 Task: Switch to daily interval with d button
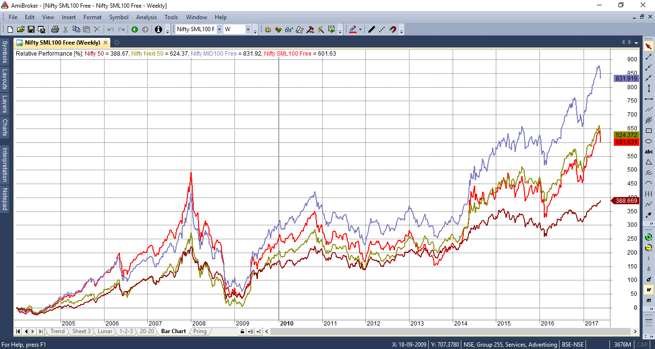tap(649, 279)
